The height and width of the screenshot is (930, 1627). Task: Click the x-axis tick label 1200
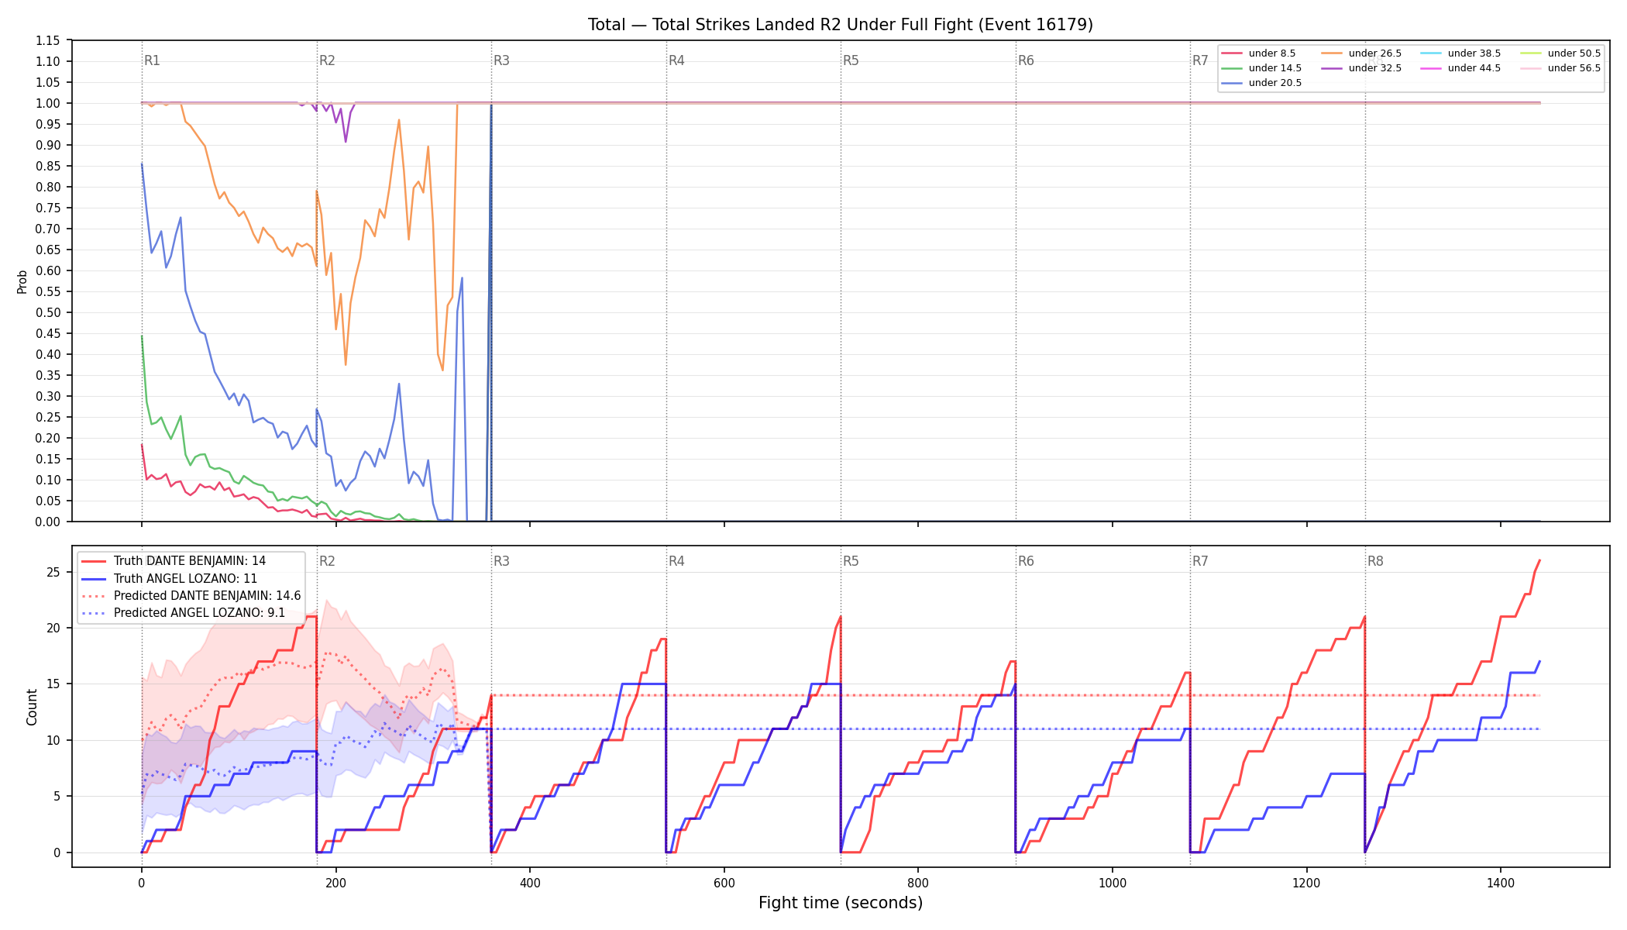pos(1307,883)
